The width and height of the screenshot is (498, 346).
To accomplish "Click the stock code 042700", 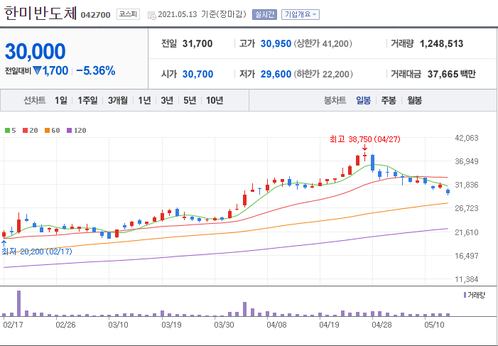I will (96, 15).
